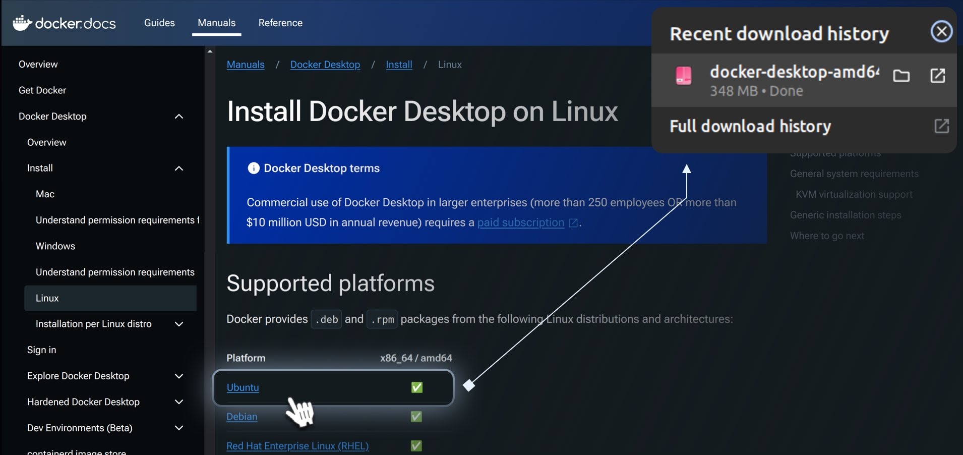The image size is (963, 455).
Task: Open the Debian platform link
Action: click(242, 417)
